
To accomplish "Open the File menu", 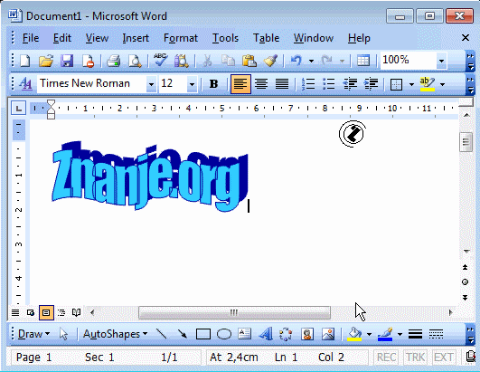I will pyautogui.click(x=31, y=38).
